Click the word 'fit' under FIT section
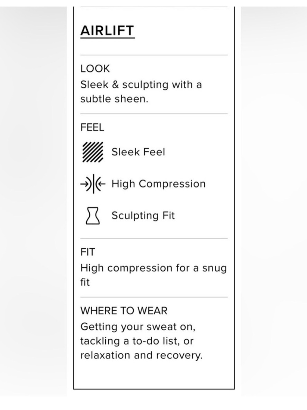Image resolution: width=307 pixels, height=410 pixels. click(85, 282)
